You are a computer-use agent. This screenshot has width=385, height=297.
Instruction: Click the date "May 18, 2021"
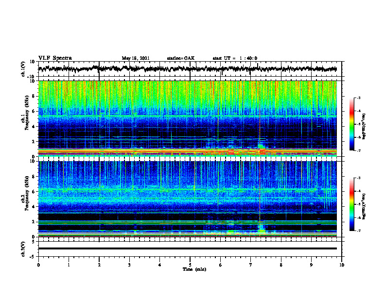(x=136, y=58)
